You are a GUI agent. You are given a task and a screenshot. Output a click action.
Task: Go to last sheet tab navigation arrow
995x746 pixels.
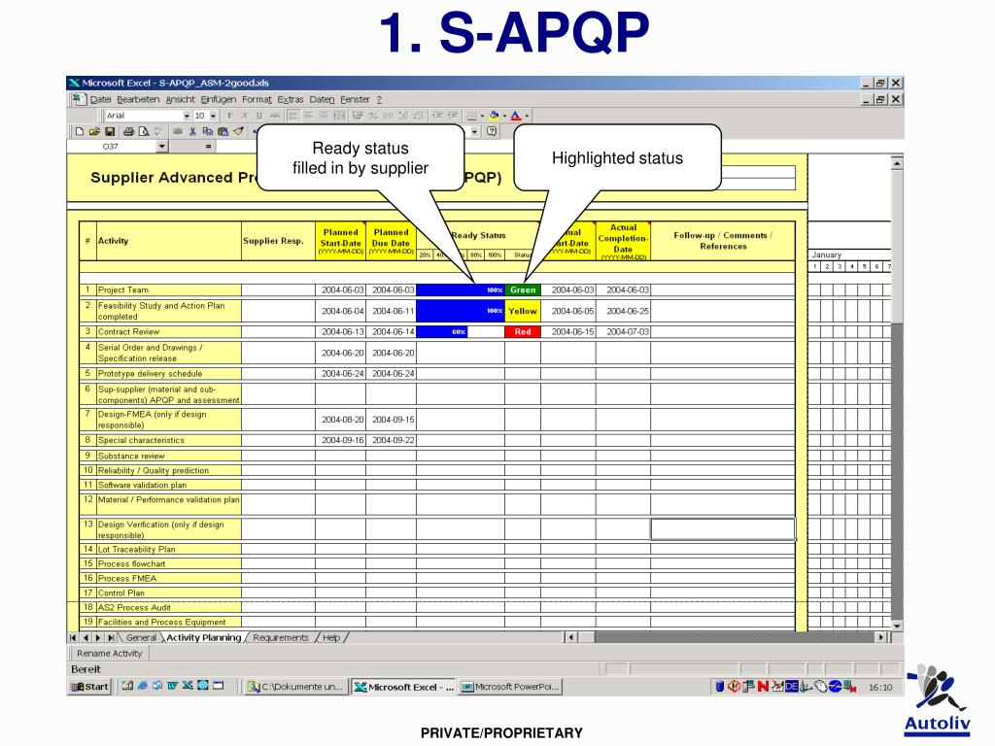coord(111,637)
